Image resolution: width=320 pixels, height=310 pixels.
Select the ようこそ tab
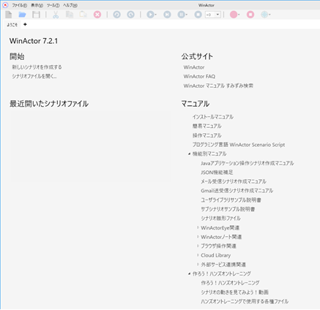[x=12, y=25]
